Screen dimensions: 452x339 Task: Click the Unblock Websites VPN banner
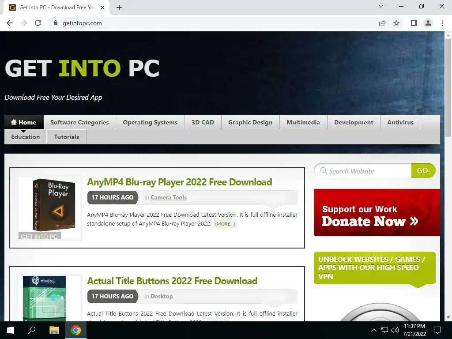[x=374, y=268]
